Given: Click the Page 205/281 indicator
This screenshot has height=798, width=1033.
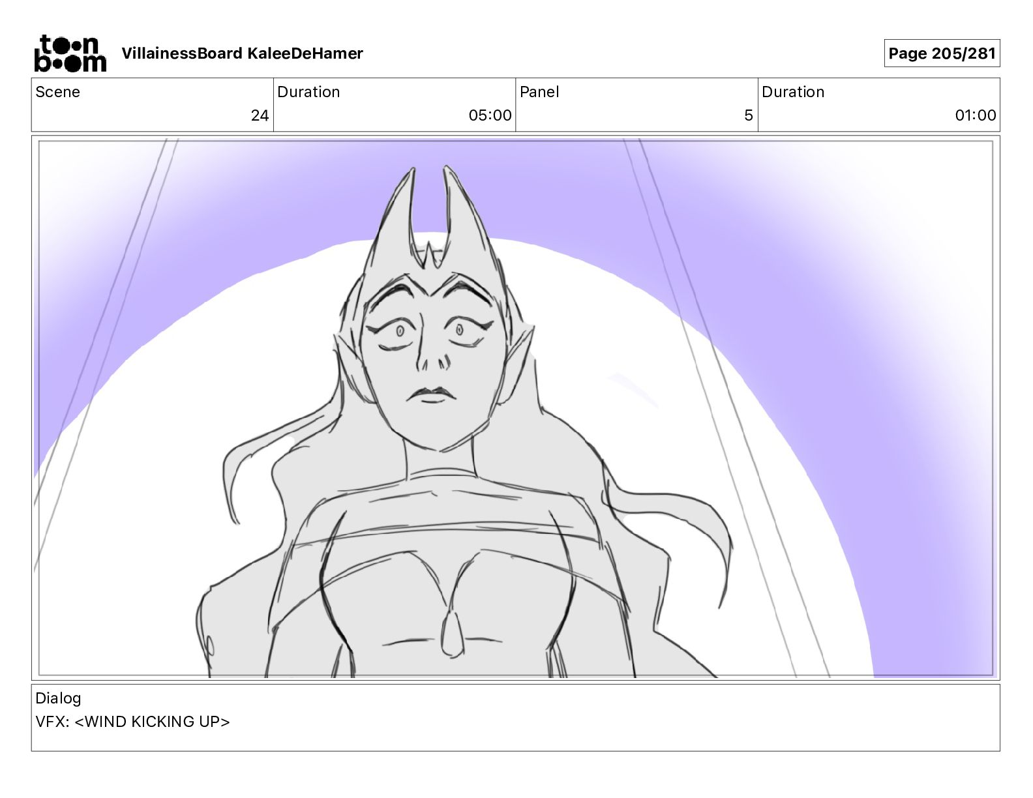Looking at the screenshot, I should coord(942,53).
